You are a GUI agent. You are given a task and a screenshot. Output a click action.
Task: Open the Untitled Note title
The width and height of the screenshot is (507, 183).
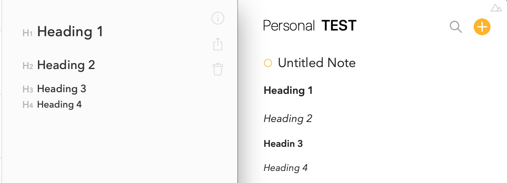pyautogui.click(x=317, y=63)
